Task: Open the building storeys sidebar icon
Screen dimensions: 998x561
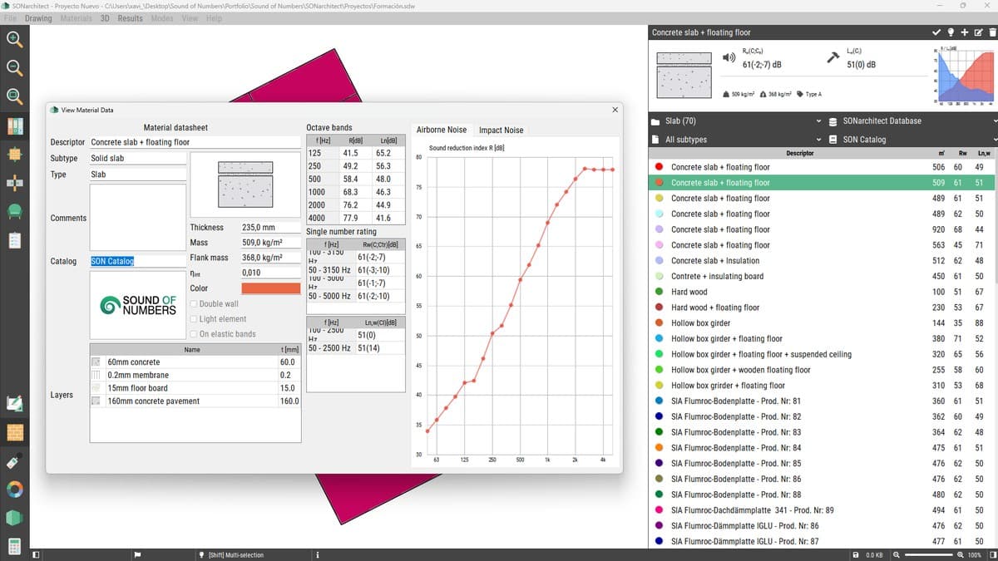Action: (14, 126)
